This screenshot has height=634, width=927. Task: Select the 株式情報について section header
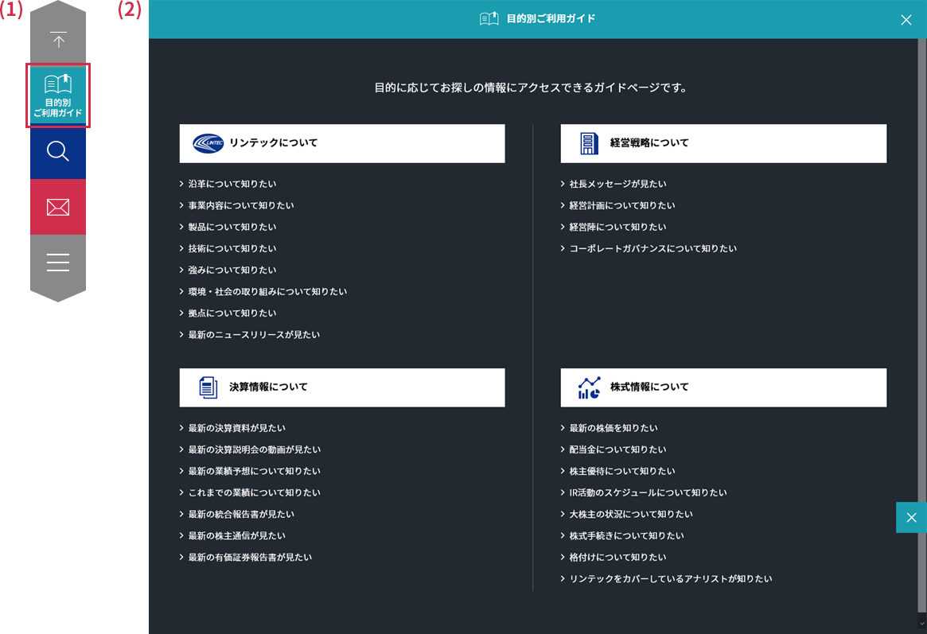(723, 387)
